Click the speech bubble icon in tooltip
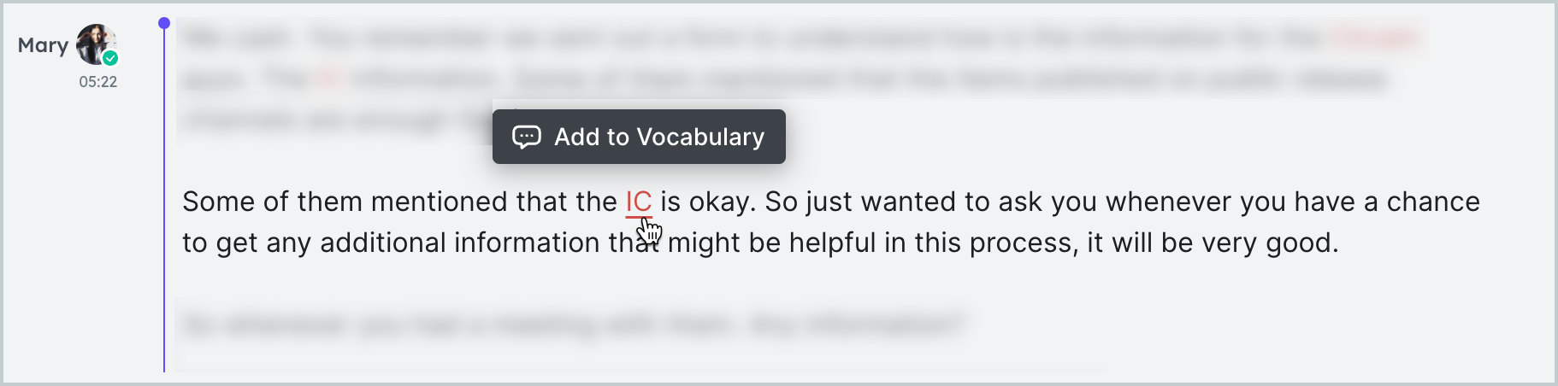The image size is (1558, 386). [x=526, y=137]
